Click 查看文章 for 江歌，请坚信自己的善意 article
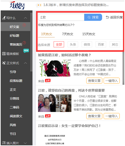This screenshot has width=125, height=146. pyautogui.click(x=94, y=116)
